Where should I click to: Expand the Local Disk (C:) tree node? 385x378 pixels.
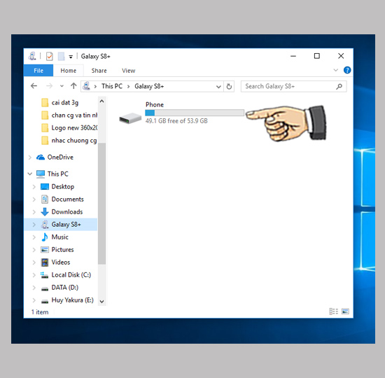[34, 275]
